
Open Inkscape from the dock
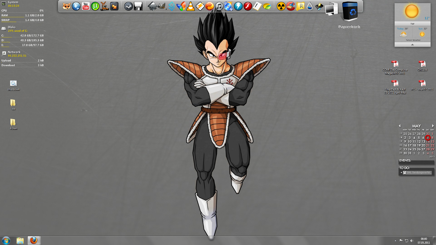(152, 6)
